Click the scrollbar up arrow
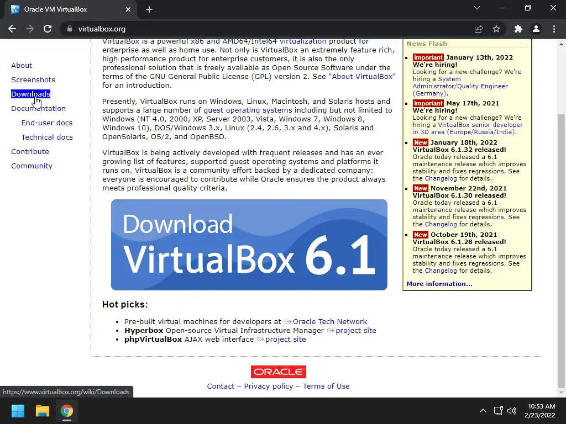 [561, 44]
